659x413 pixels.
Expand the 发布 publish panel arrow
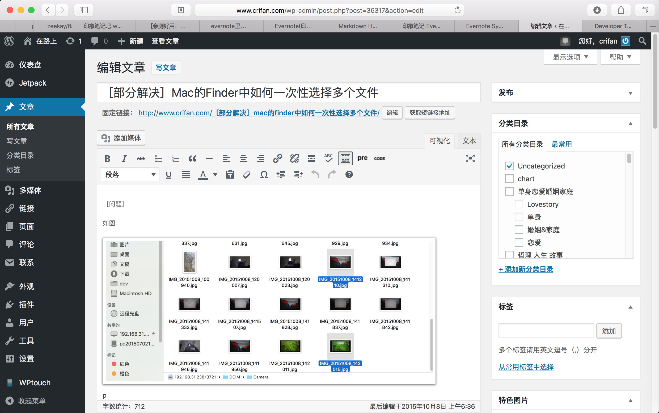pos(630,93)
